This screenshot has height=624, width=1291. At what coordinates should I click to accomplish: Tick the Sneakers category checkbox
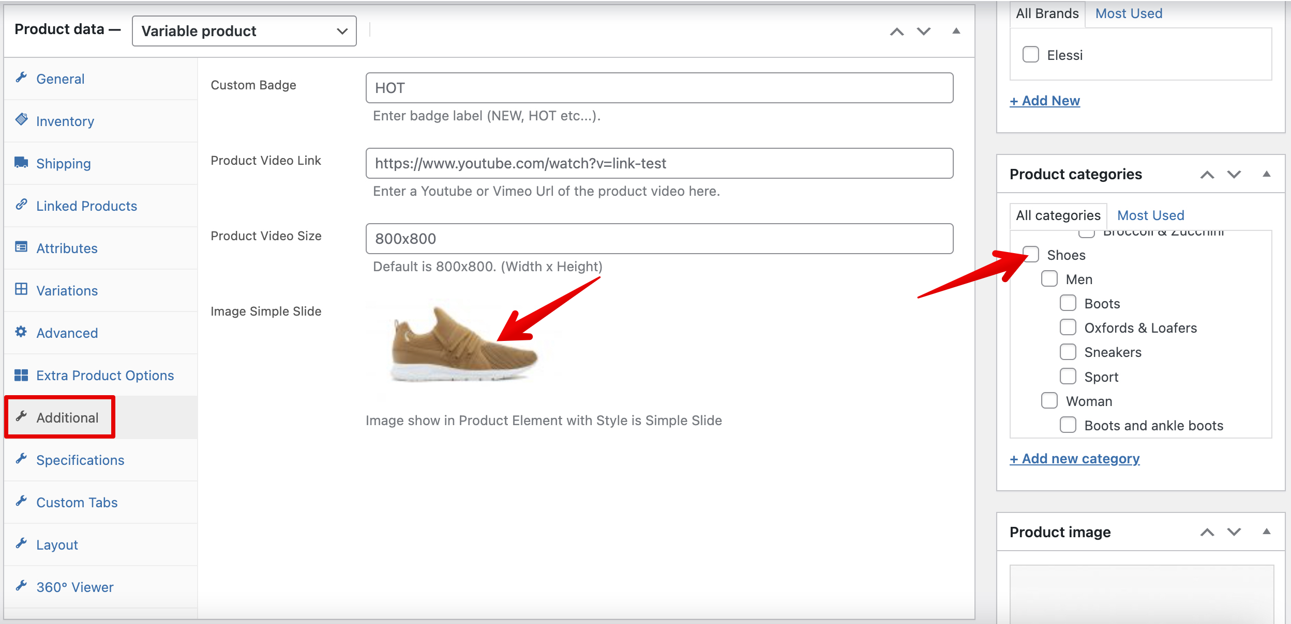tap(1068, 352)
